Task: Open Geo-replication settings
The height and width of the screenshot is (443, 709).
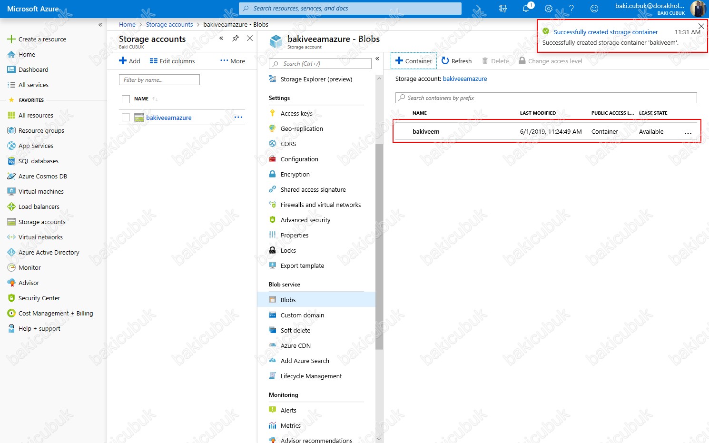Action: (302, 129)
